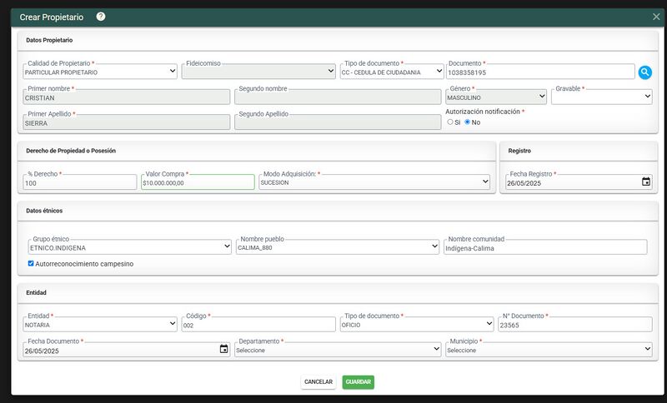Click the Guardar button

point(358,382)
